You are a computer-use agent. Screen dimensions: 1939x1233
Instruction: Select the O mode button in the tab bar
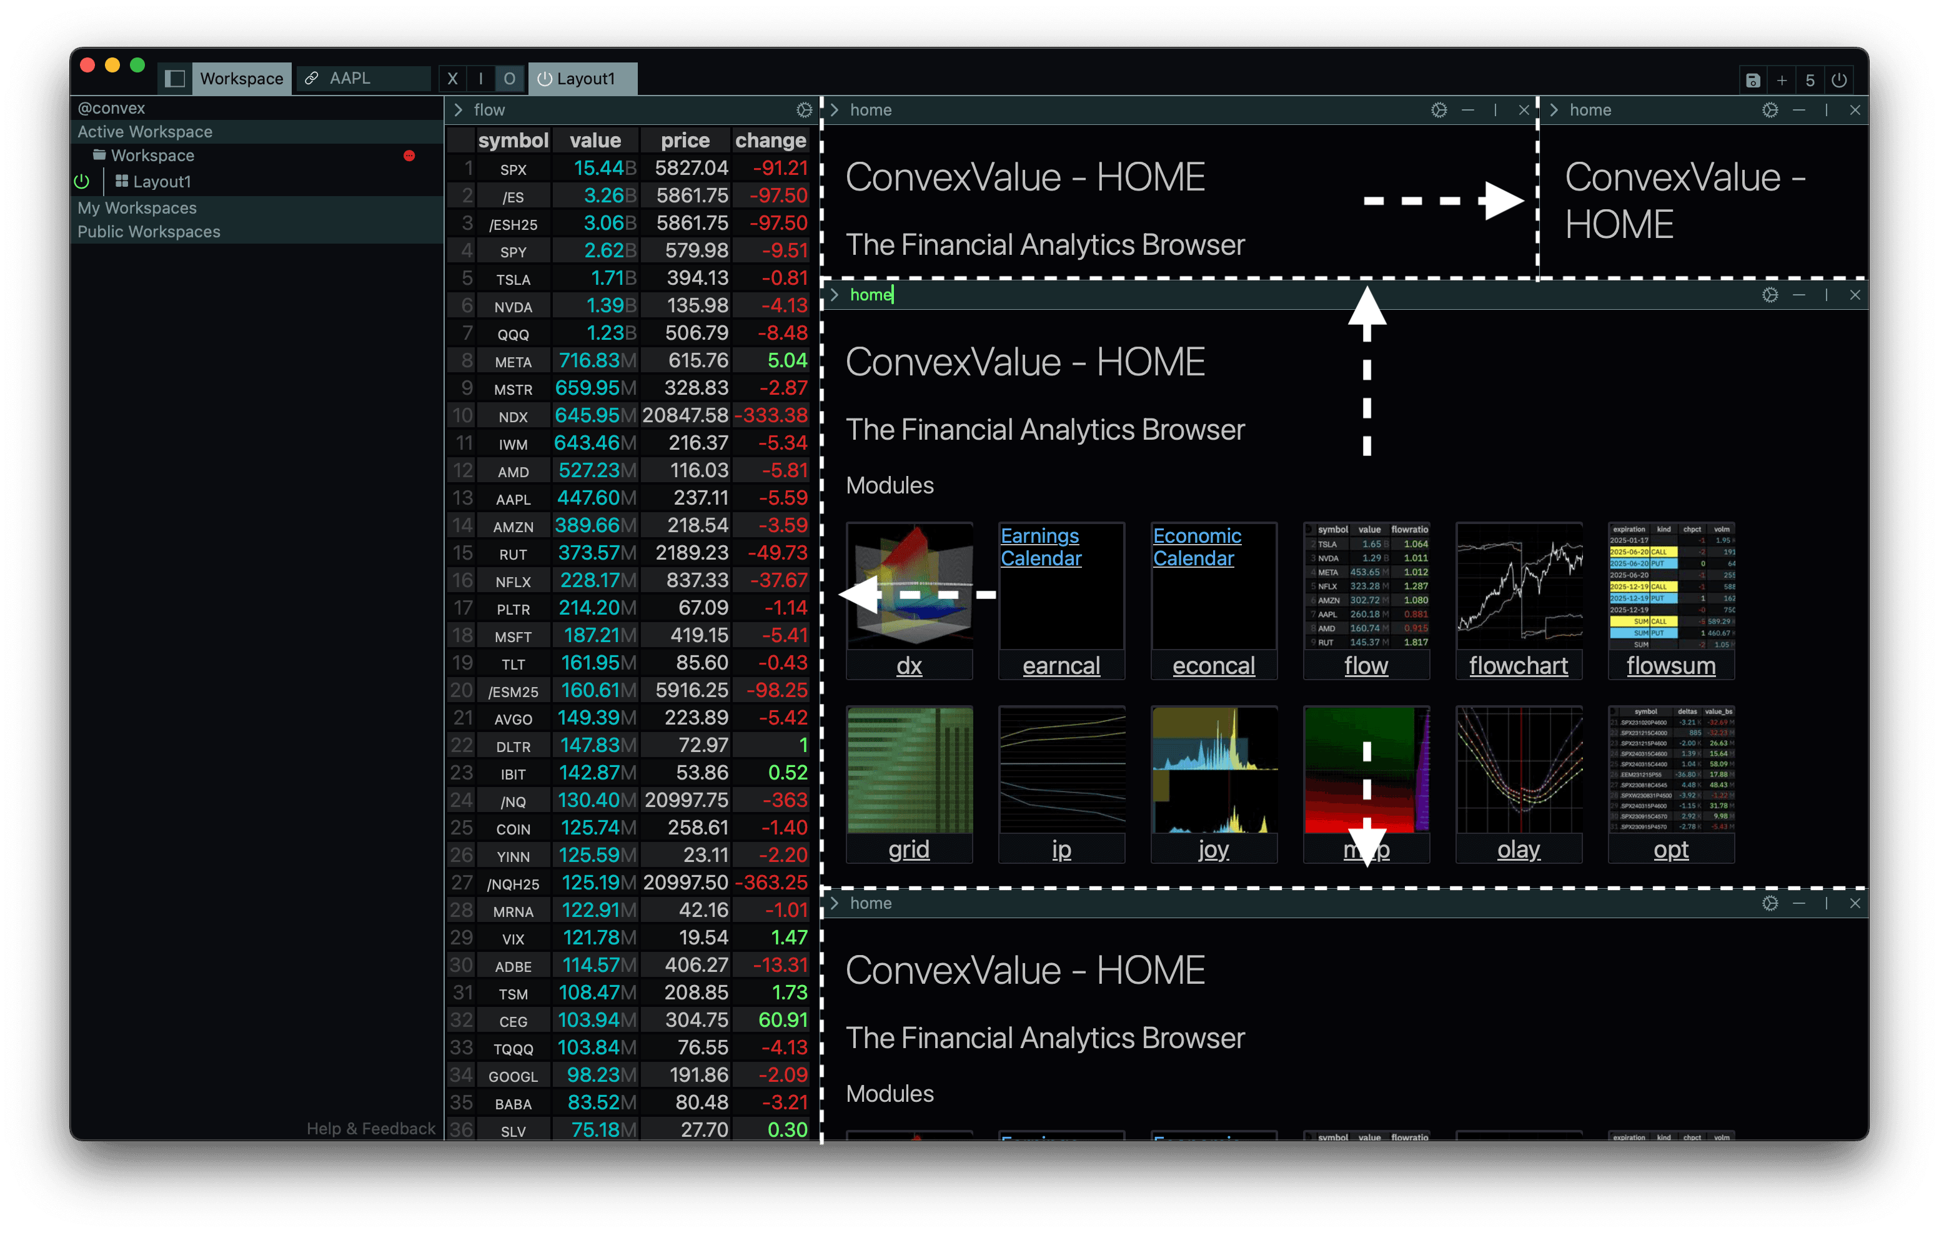tap(509, 78)
